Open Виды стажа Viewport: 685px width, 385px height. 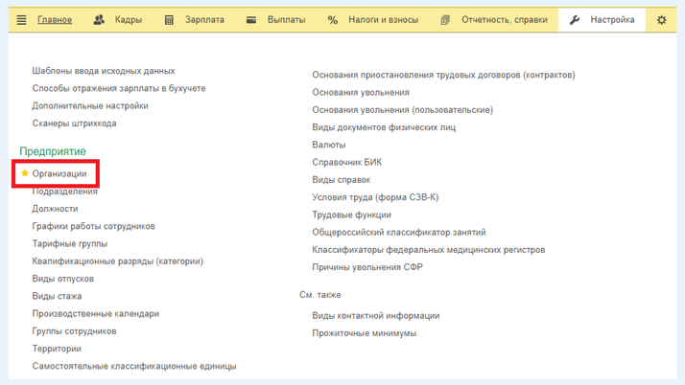click(57, 296)
